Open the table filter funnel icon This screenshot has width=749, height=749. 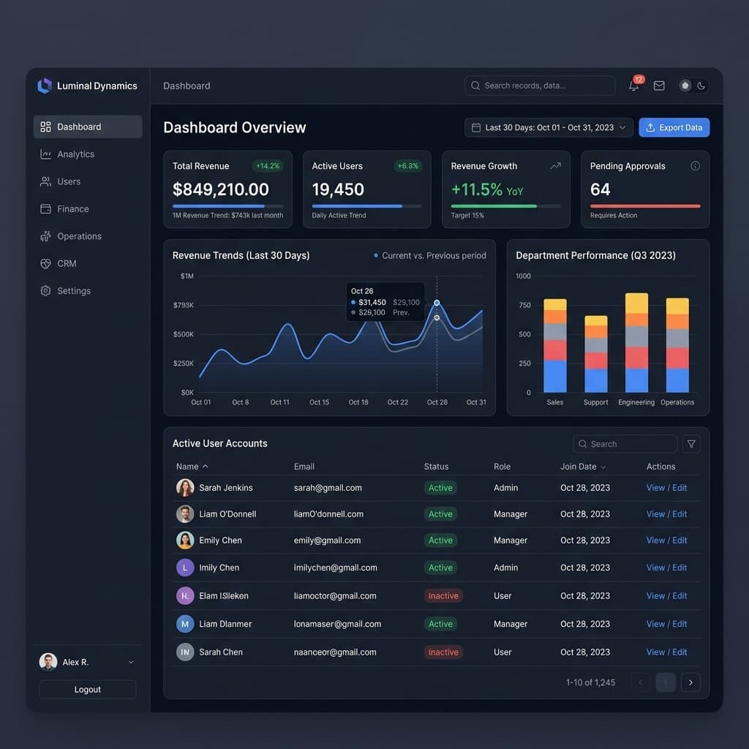coord(691,444)
